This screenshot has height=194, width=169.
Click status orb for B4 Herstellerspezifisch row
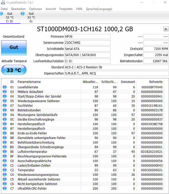click(x=5, y=124)
